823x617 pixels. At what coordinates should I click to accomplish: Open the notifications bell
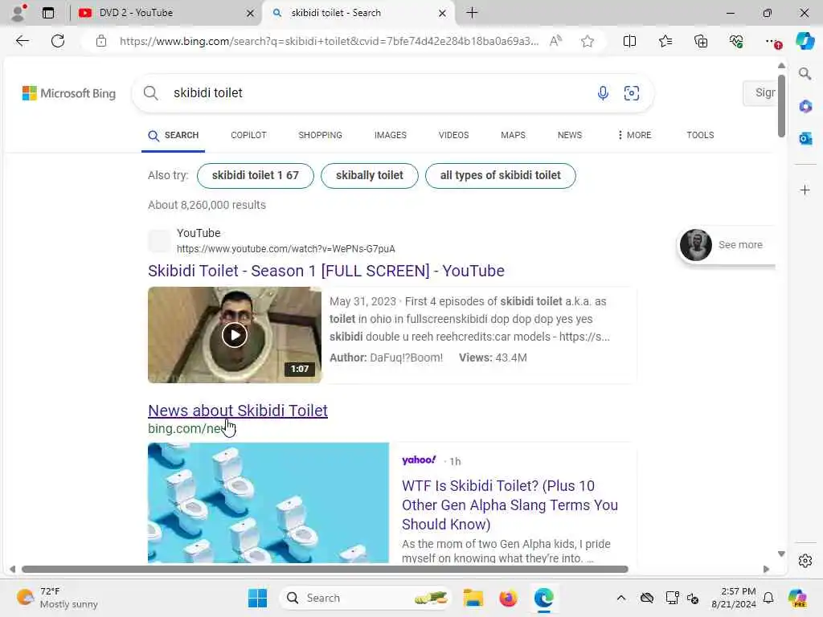tap(768, 598)
